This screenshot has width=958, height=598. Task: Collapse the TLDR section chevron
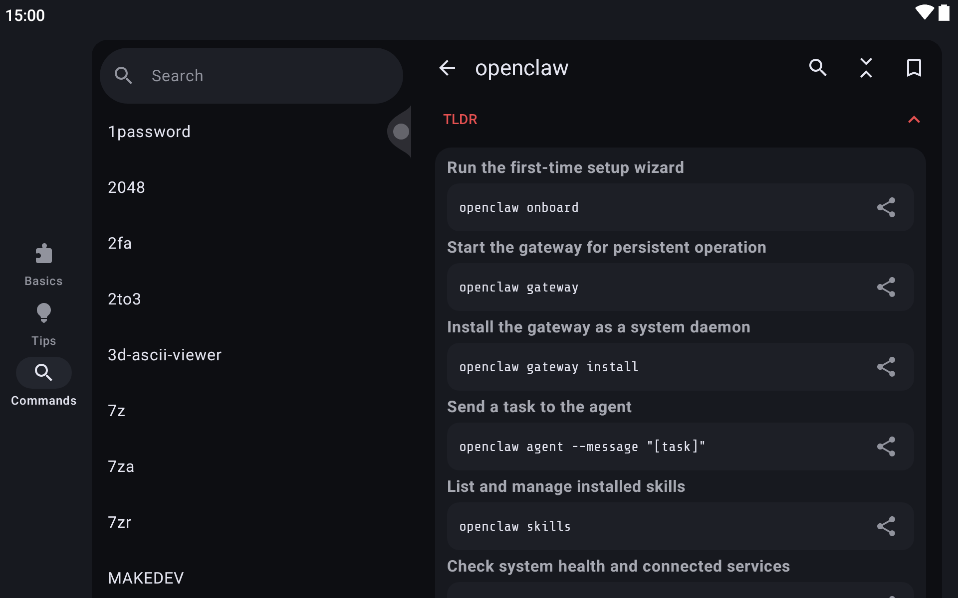(914, 120)
